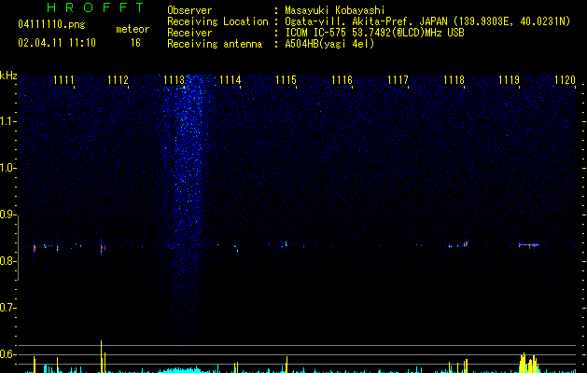
Task: Click the HROFFT title text
Action: [x=96, y=7]
